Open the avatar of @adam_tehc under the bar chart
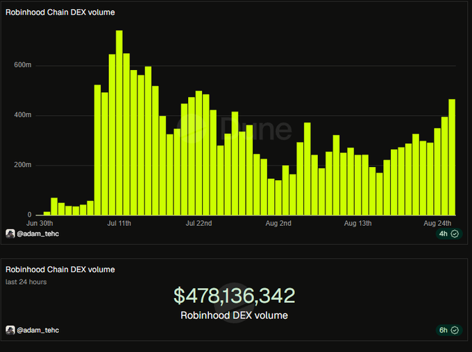472x352 pixels. (10, 234)
